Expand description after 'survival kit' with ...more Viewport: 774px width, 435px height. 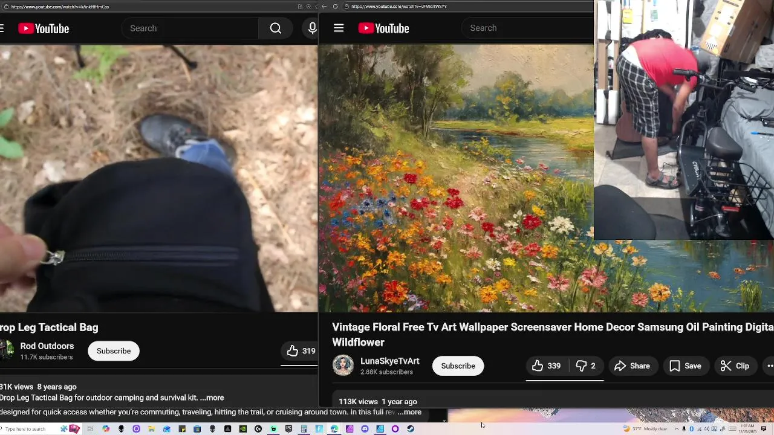[x=212, y=398]
